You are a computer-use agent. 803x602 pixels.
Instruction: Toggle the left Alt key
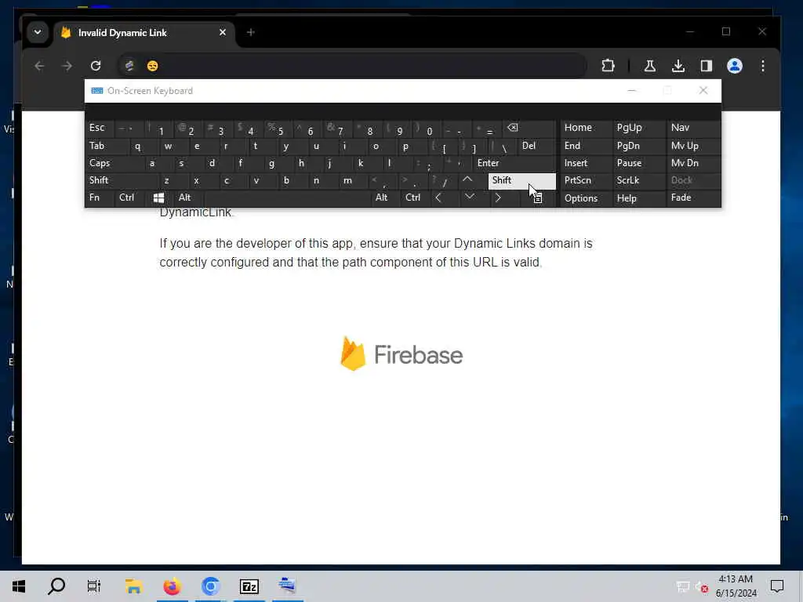(x=188, y=198)
